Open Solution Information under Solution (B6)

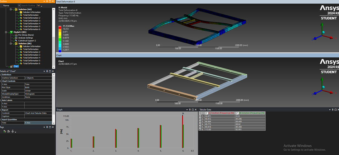tap(32, 46)
